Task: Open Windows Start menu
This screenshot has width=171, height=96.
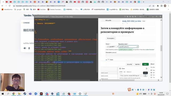Action: tap(2, 94)
